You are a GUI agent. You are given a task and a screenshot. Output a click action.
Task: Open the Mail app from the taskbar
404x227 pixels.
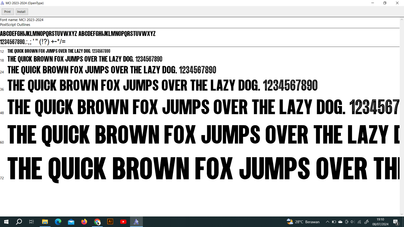click(71, 222)
